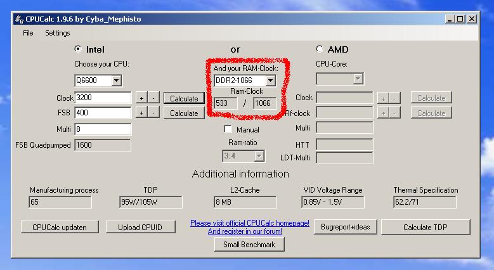Image resolution: width=494 pixels, height=270 pixels.
Task: Click Calculate next to Intel FSB
Action: click(184, 113)
